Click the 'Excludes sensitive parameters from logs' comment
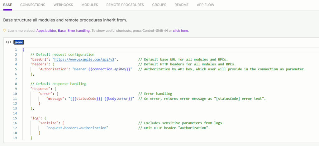Image resolution: width=319 pixels, height=146 pixels. click(181, 123)
